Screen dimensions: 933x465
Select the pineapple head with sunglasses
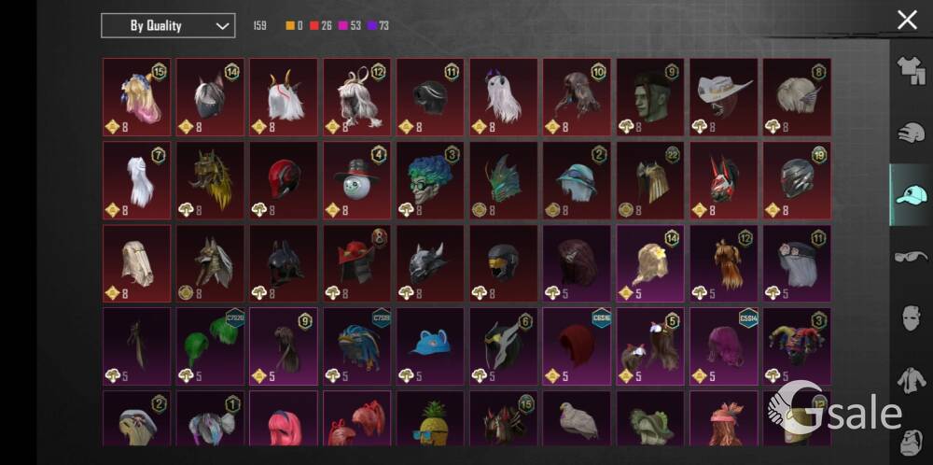click(430, 418)
